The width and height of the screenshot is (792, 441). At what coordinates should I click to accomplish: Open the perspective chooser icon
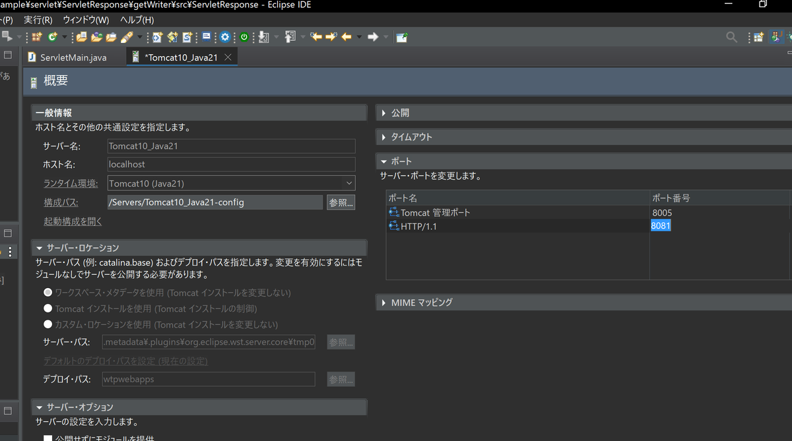(x=759, y=37)
